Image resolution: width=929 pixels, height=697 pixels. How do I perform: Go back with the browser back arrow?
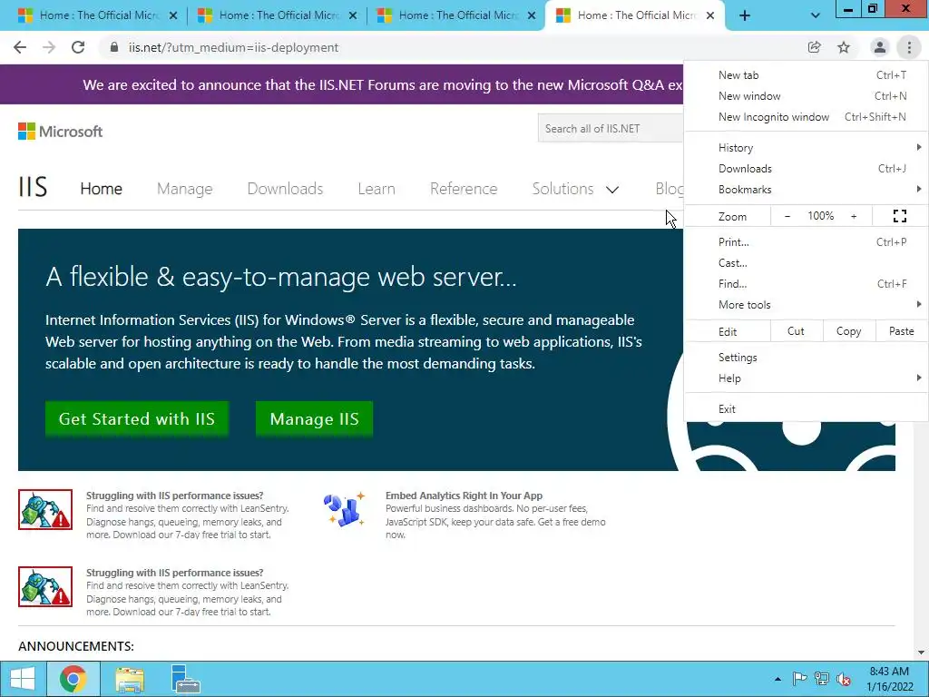click(20, 47)
